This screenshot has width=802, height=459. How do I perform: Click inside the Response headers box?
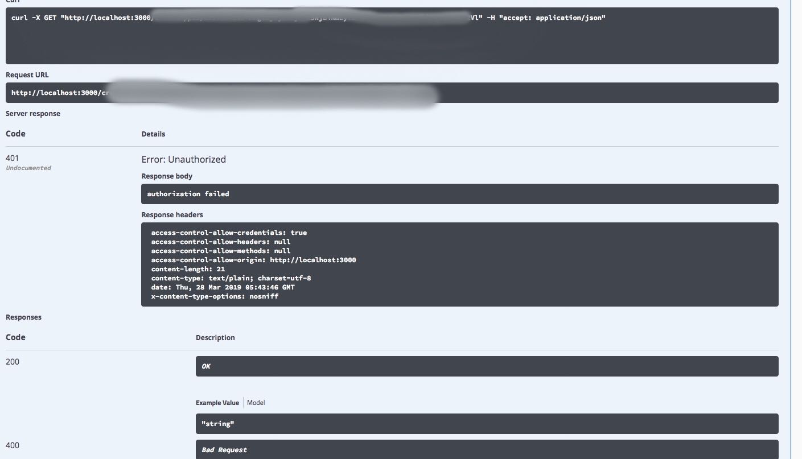[x=460, y=264]
